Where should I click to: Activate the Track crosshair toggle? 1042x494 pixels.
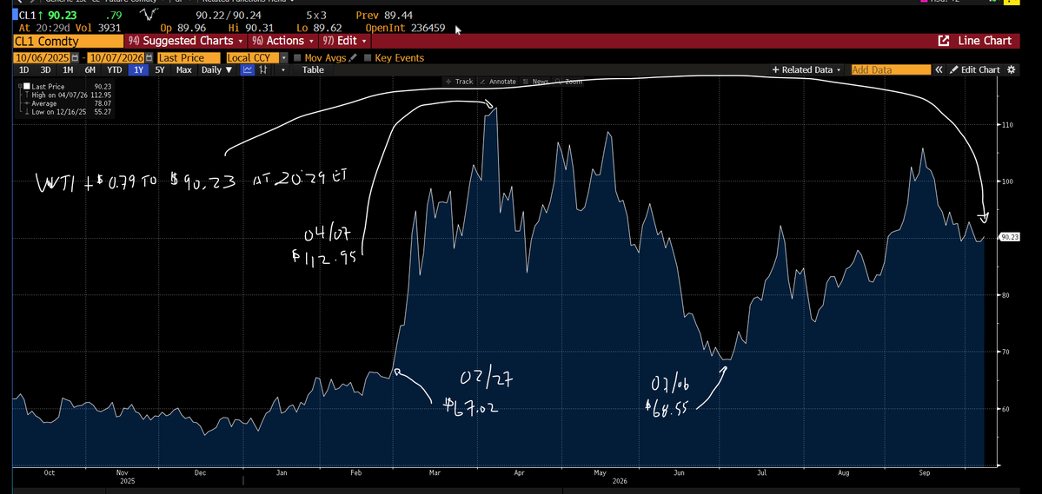tap(459, 82)
